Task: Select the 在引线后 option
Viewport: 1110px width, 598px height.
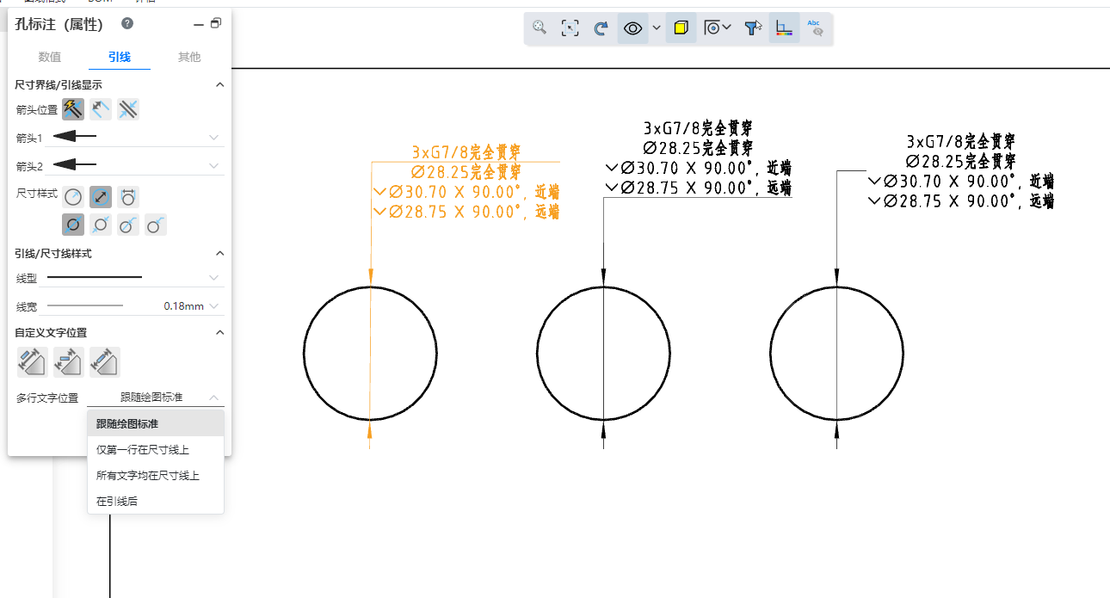Action: [117, 501]
